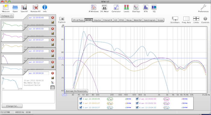The height and width of the screenshot is (115, 211).
Task: Open the SPL Meter
Action: [x=104, y=7]
